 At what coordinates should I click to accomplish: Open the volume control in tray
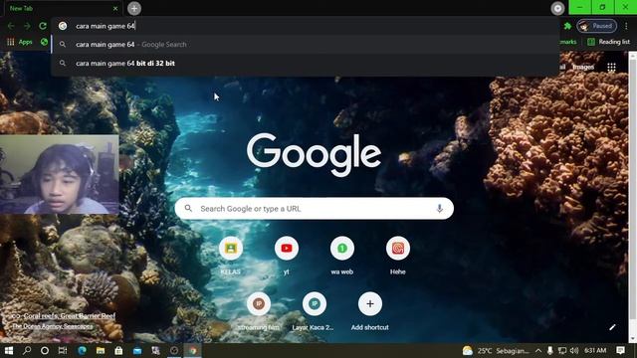574,351
